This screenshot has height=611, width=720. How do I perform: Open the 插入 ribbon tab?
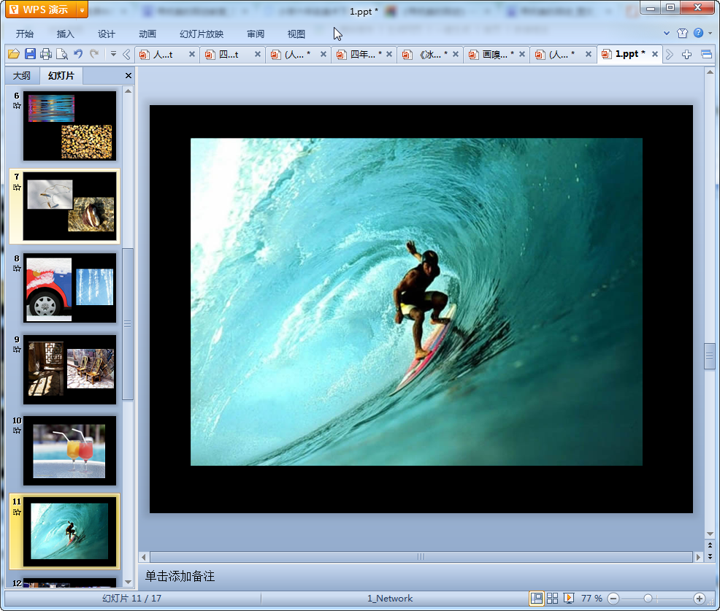[x=65, y=34]
